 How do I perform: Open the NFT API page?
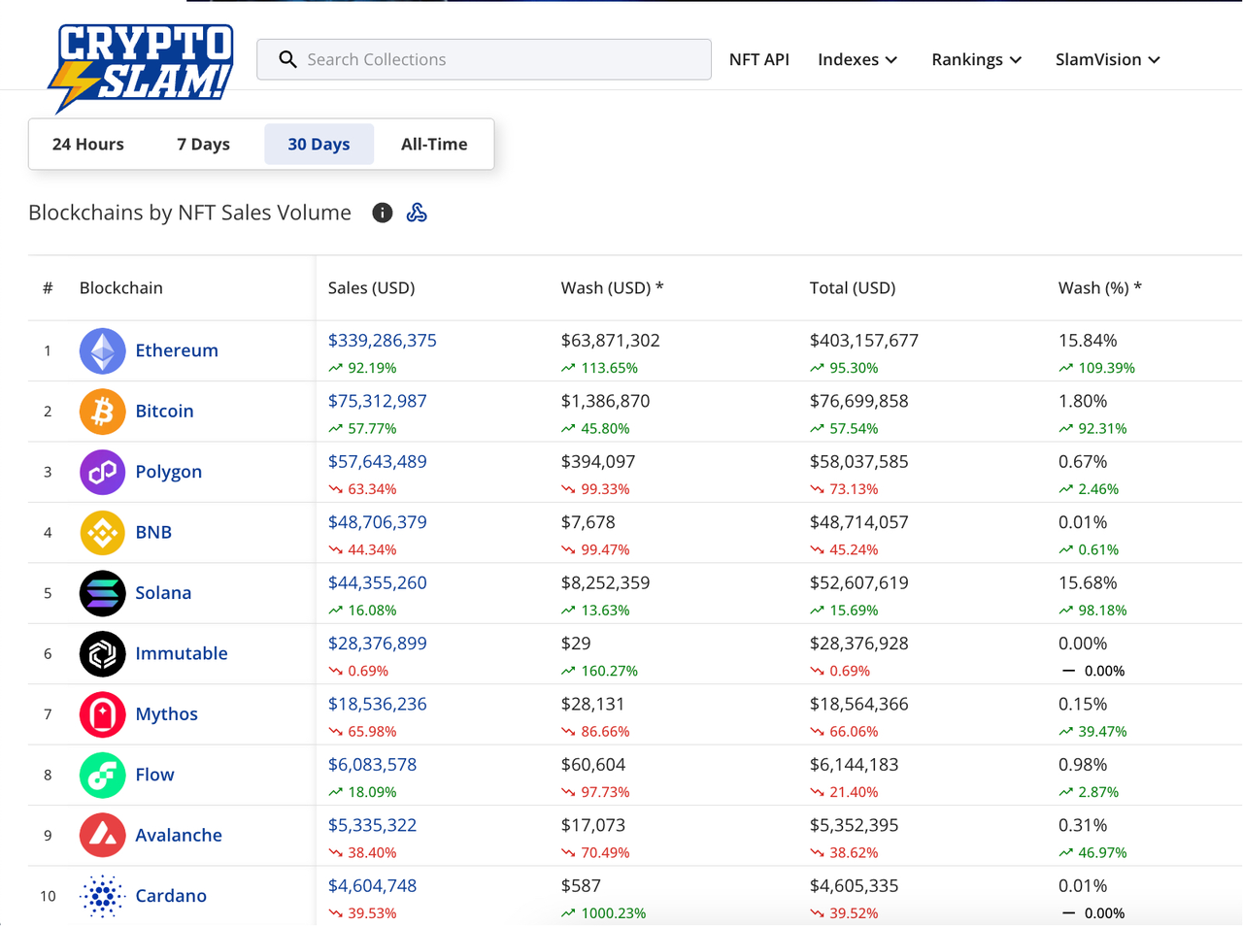[x=759, y=59]
